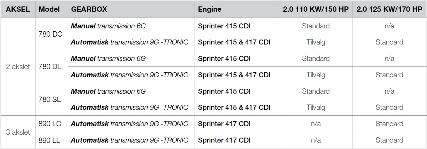The height and width of the screenshot is (149, 427).
Task: Select the 780 SL model cell
Action: click(x=52, y=99)
